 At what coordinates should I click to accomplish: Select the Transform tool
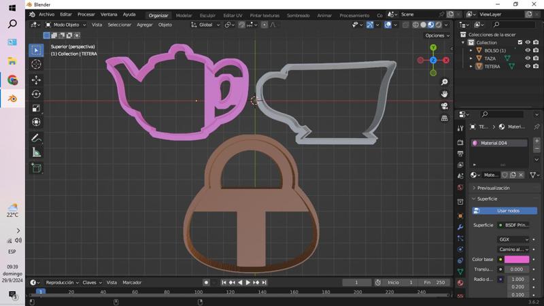click(36, 122)
